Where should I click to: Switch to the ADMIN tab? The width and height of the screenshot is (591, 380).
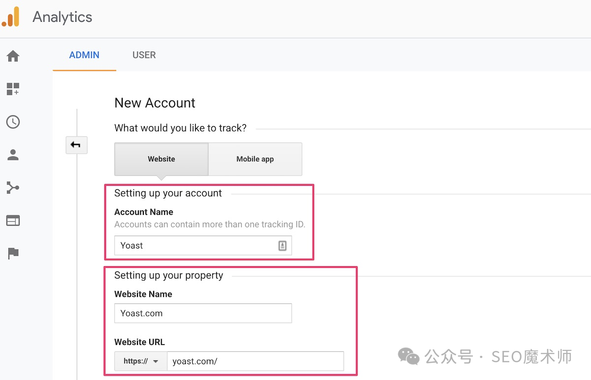coord(84,55)
